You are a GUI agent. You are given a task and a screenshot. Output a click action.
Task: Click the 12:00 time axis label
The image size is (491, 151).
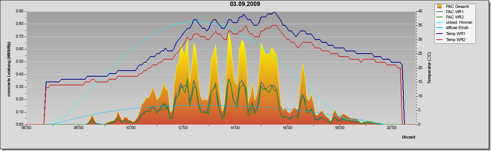coord(183,128)
